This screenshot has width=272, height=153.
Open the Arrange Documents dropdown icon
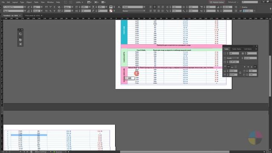103,2
